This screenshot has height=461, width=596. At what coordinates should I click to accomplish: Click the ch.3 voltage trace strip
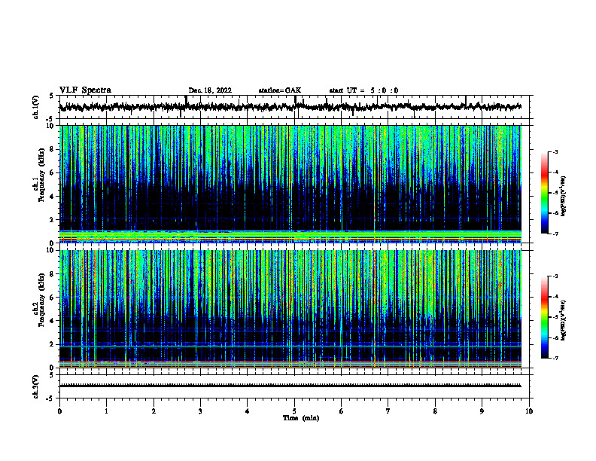[x=290, y=386]
